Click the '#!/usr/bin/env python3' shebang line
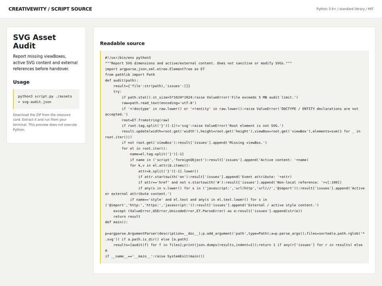This screenshot has width=382, height=286. 128,58
